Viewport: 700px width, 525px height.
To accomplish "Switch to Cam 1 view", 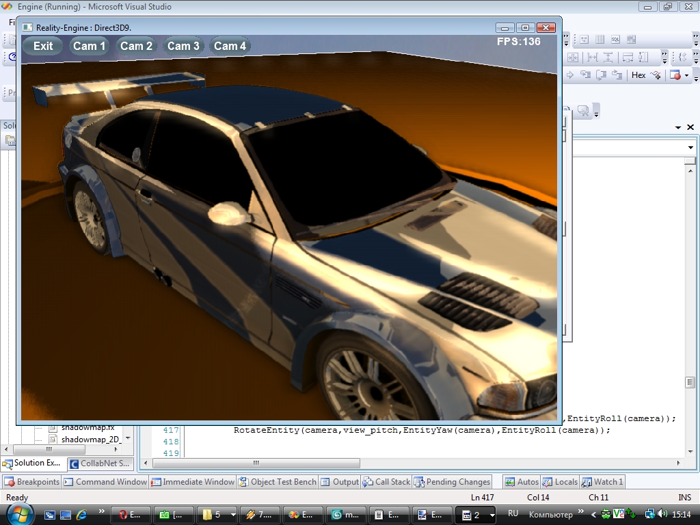I will (90, 46).
